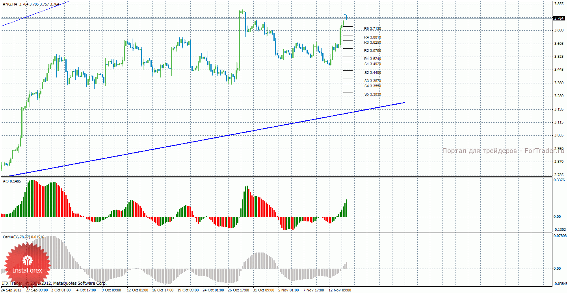The width and height of the screenshot is (567, 293).
Task: Click the IFX Trader MetaQuotes copyright text
Action: [x=54, y=283]
